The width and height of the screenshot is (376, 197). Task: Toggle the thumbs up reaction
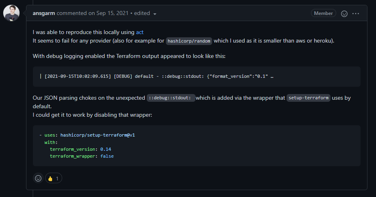pos(54,178)
